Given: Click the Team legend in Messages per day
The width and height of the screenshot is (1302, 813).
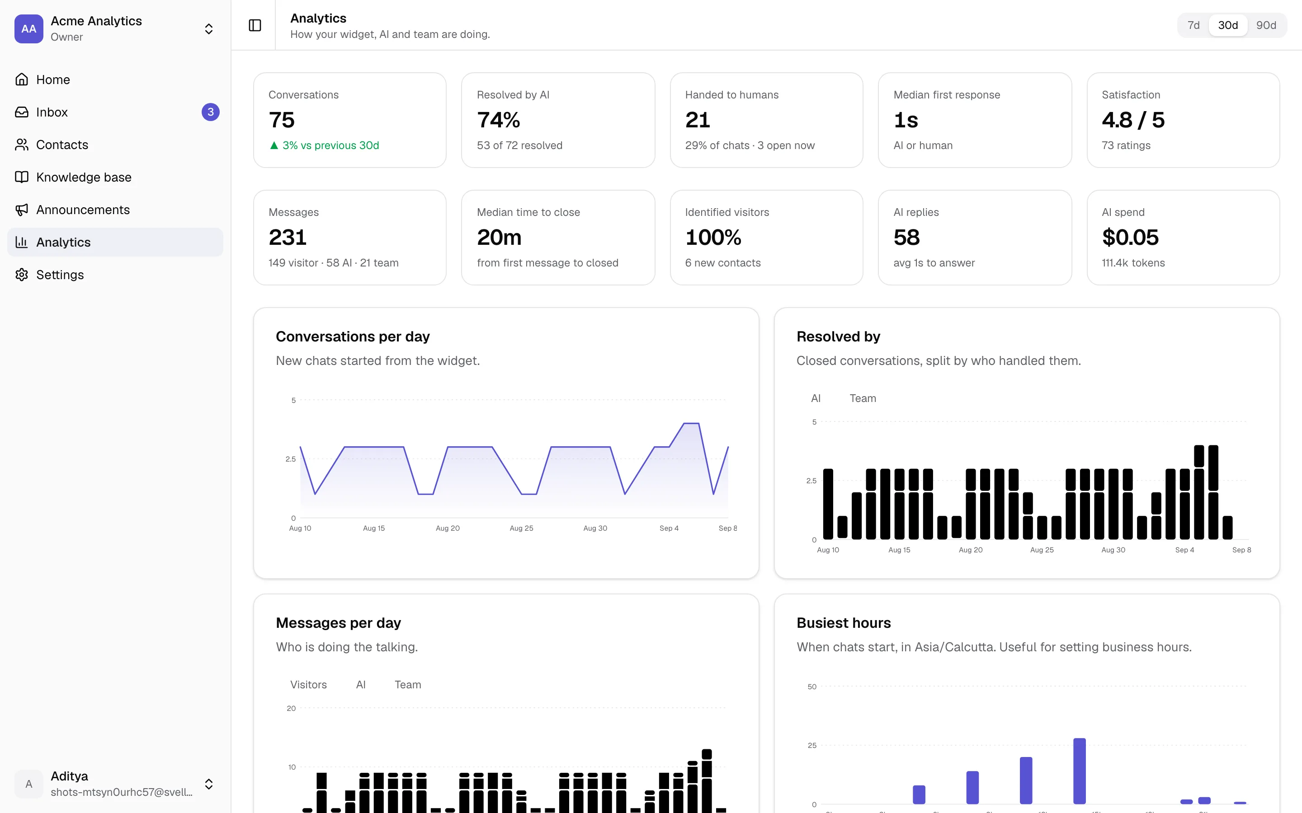Looking at the screenshot, I should [408, 684].
